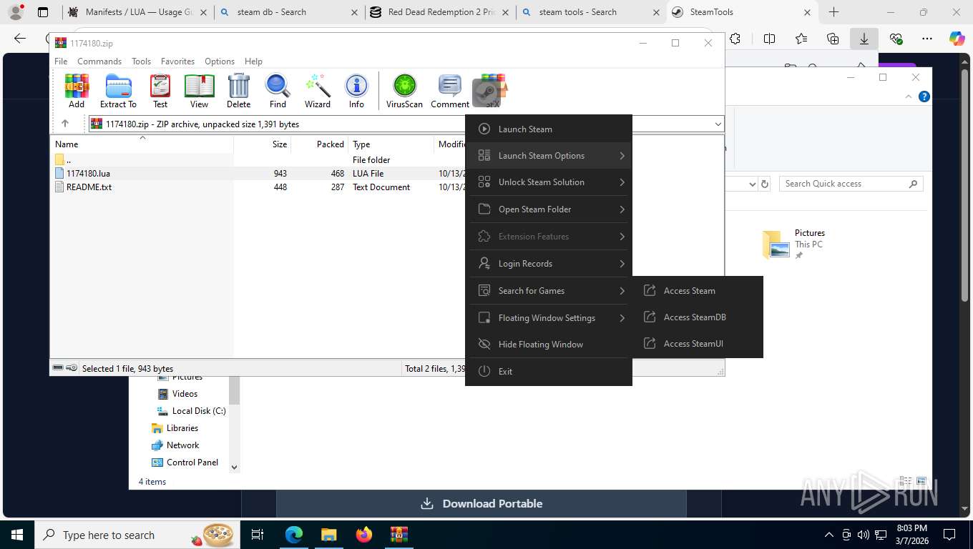This screenshot has height=549, width=973.
Task: Select Local Disk (C:) in Explorer tree
Action: (x=191, y=410)
